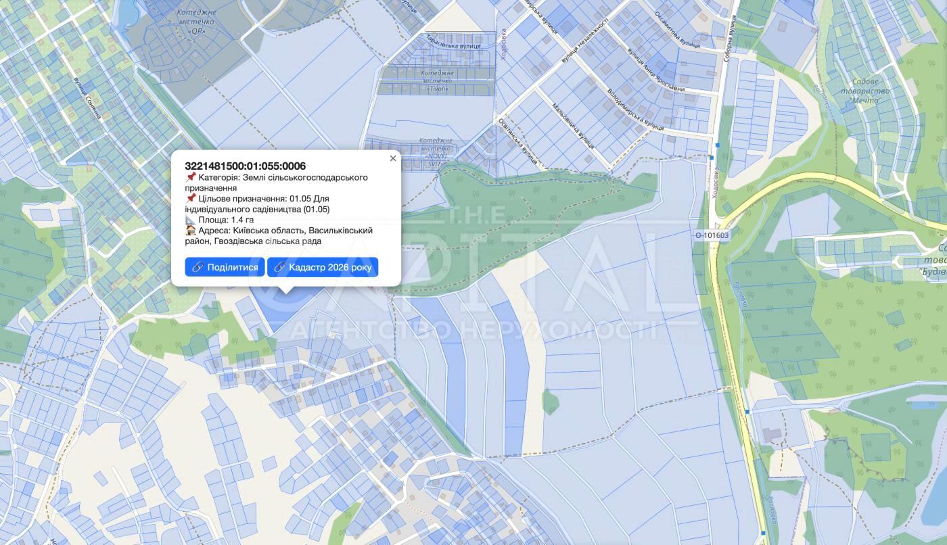The image size is (947, 545).
Task: Click the bottommost bus stop marker on yellow road
Action: pos(764,532)
